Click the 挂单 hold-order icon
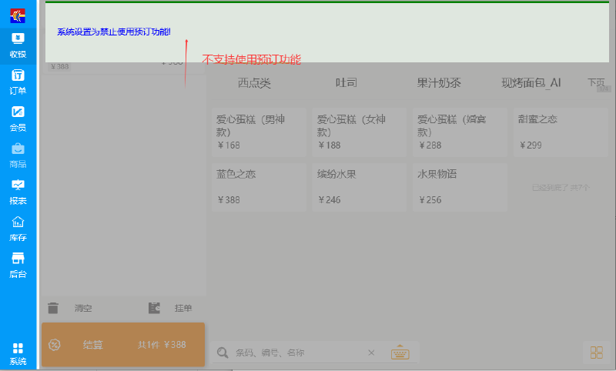Viewport: 616px width, 371px height. coord(155,308)
